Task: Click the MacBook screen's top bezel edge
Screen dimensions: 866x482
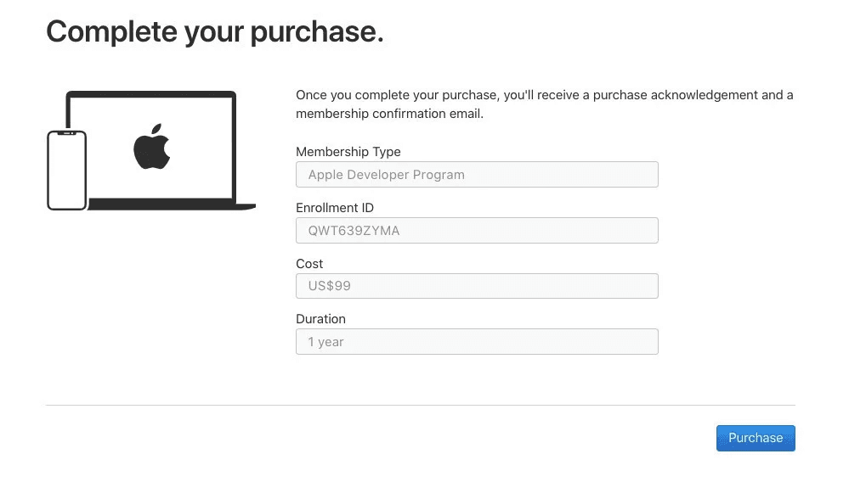Action: [x=151, y=93]
